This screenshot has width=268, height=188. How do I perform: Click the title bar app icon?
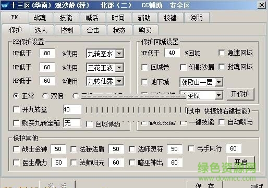5,5
